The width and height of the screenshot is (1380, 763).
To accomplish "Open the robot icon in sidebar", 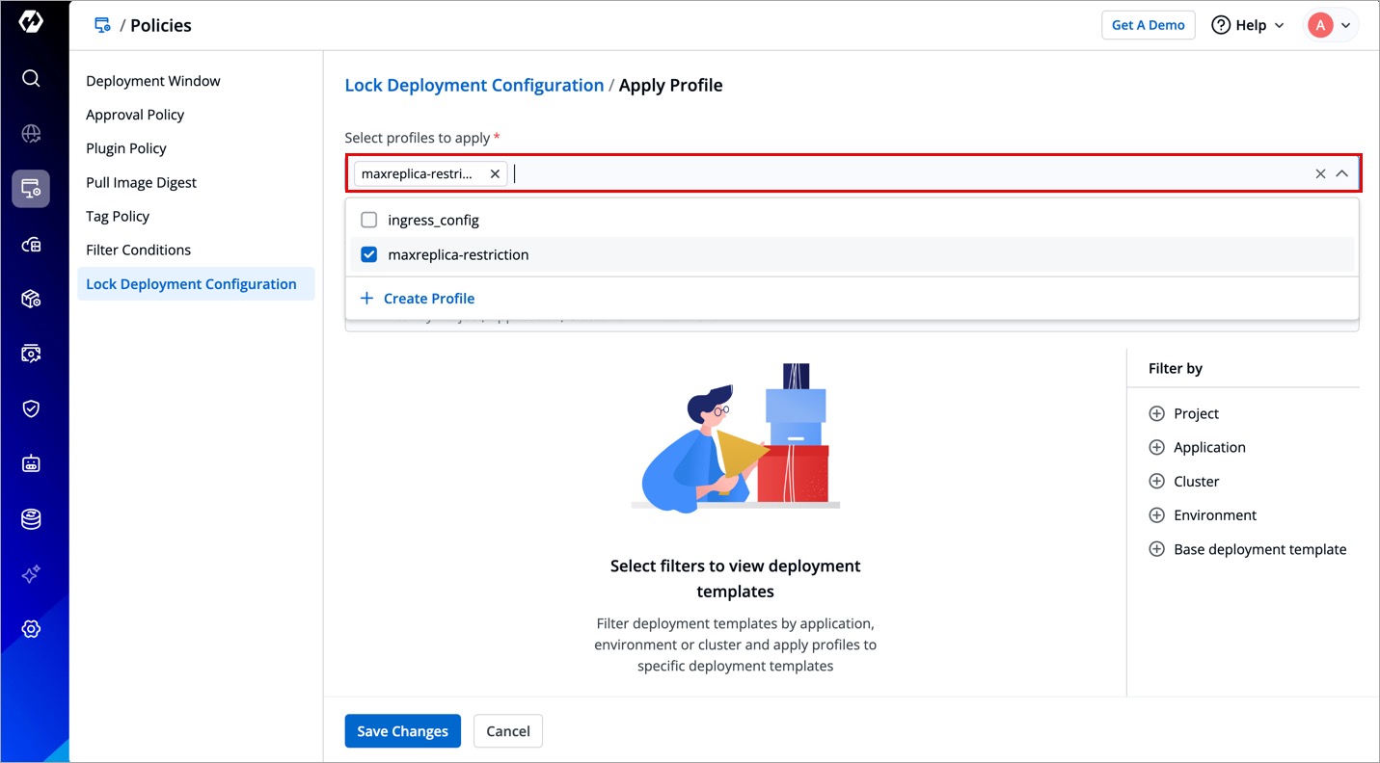I will [31, 464].
